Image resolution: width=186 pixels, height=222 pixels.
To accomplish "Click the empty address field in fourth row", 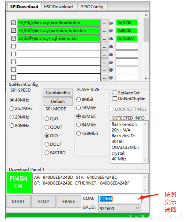I will [127, 46].
